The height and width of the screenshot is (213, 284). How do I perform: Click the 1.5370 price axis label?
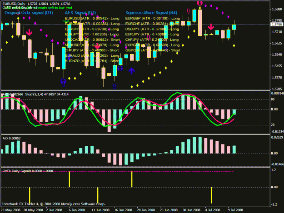click(x=277, y=78)
